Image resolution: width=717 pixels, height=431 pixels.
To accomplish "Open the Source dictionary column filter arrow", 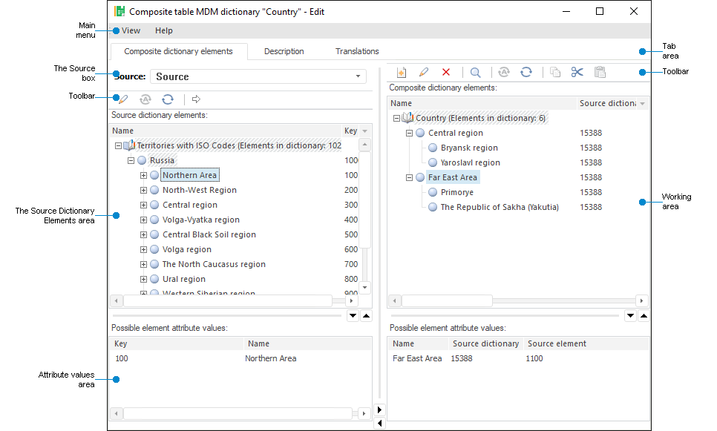I will (x=643, y=103).
